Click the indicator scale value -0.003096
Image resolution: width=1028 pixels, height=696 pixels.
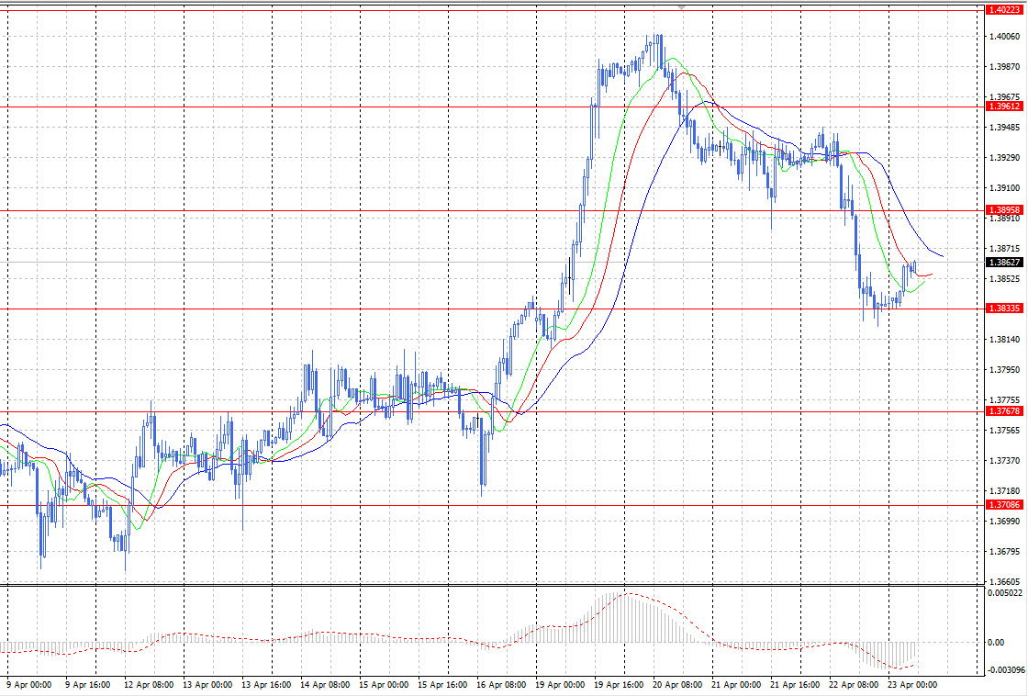pyautogui.click(x=1004, y=669)
